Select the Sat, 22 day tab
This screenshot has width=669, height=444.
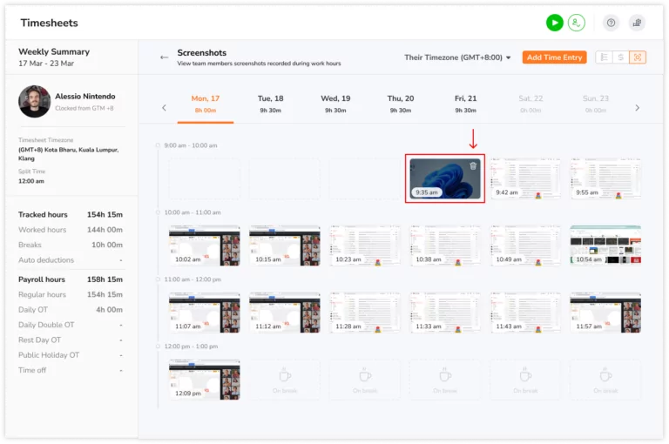pyautogui.click(x=530, y=104)
